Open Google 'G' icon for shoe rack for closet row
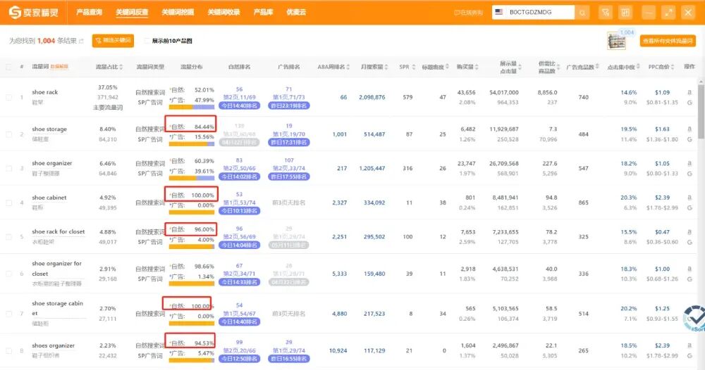 [x=689, y=242]
